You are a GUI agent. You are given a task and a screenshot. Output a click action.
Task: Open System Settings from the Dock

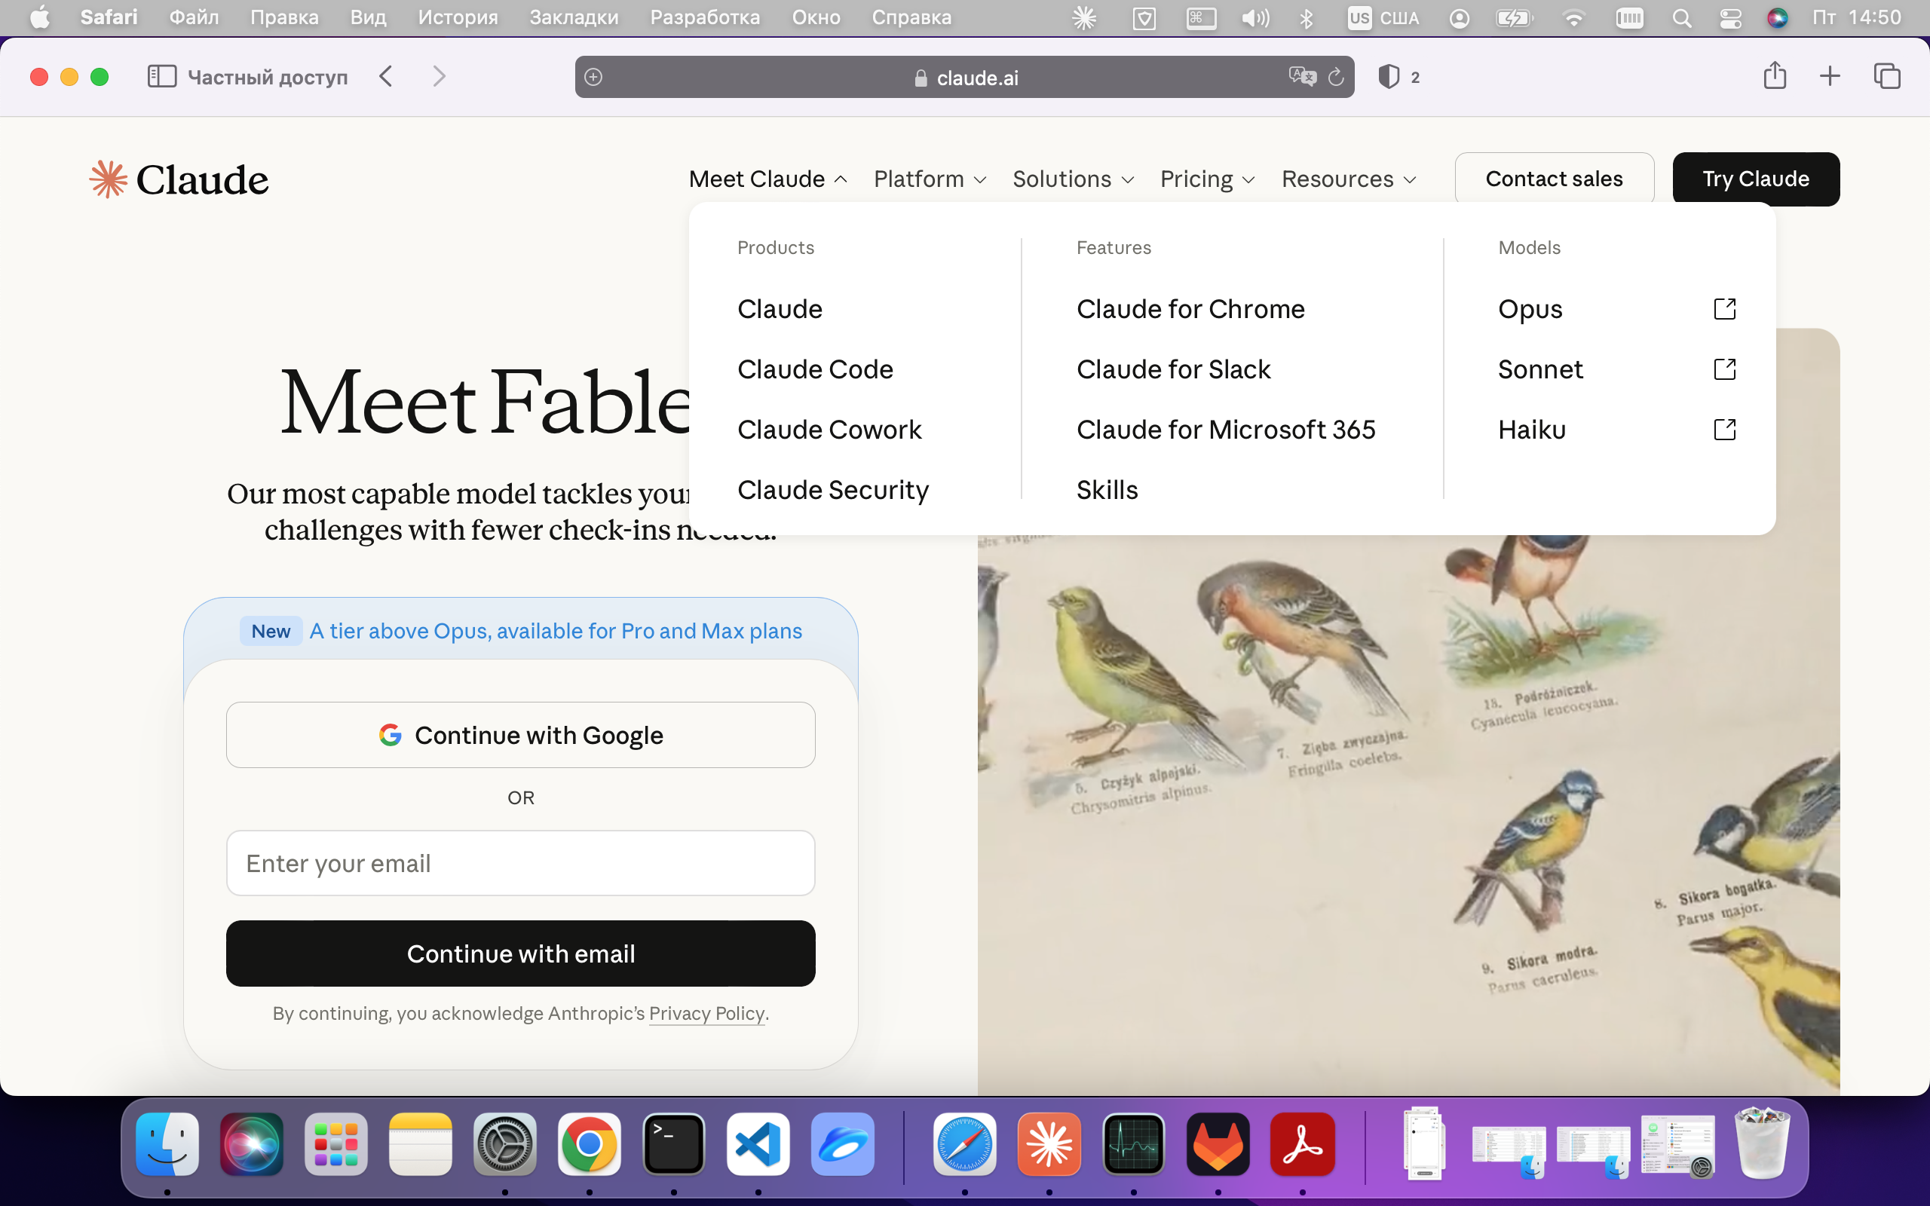point(505,1145)
